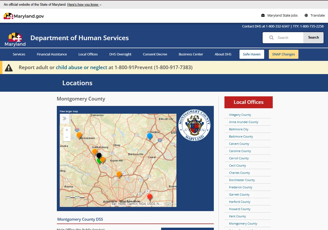The width and height of the screenshot is (328, 230).
Task: Open Dorchester County office link
Action: 242,180
